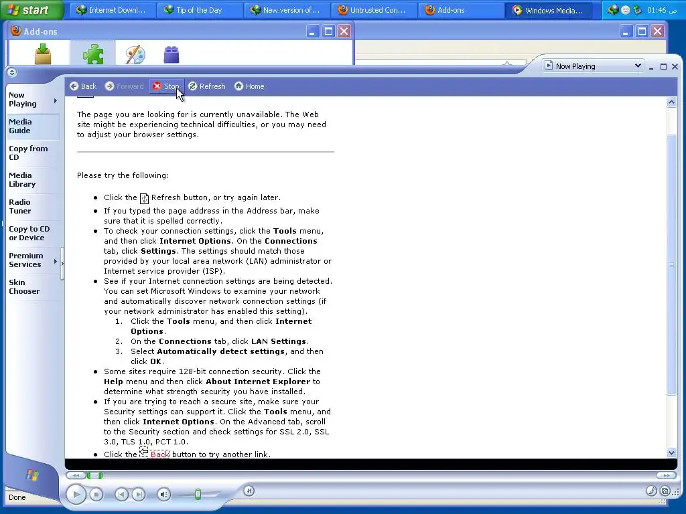Screen dimensions: 686x514
Task: Minimize the Add-ons window
Action: click(x=312, y=31)
